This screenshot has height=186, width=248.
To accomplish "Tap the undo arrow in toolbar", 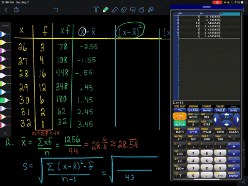I will [56, 9].
